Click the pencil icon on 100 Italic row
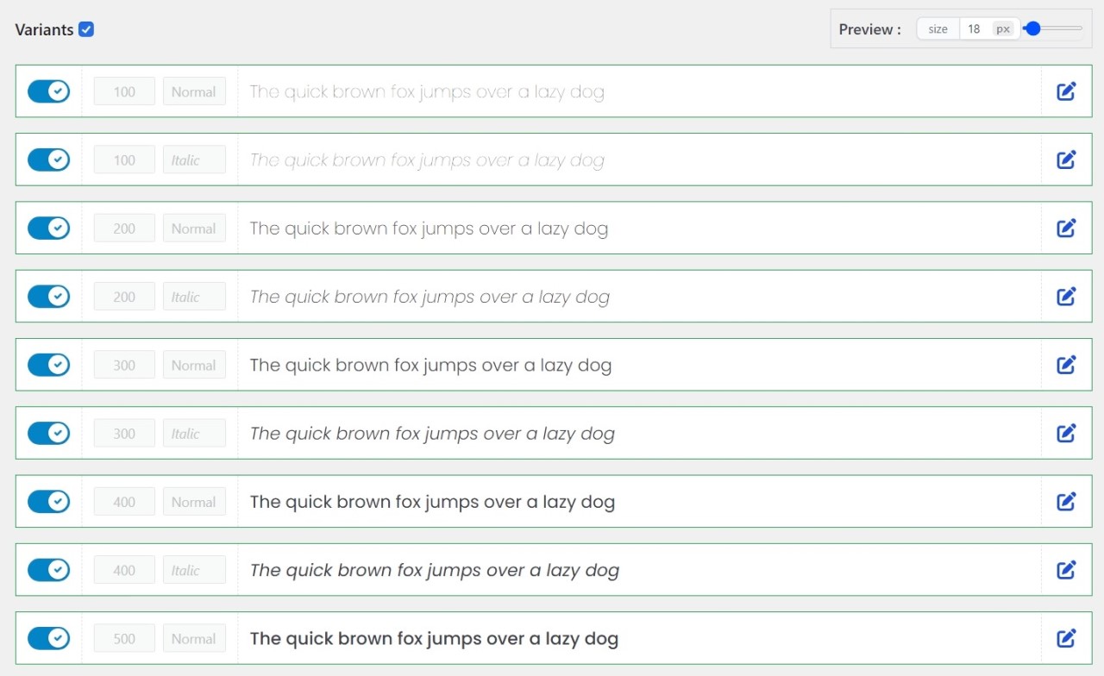This screenshot has width=1104, height=676. pos(1066,159)
